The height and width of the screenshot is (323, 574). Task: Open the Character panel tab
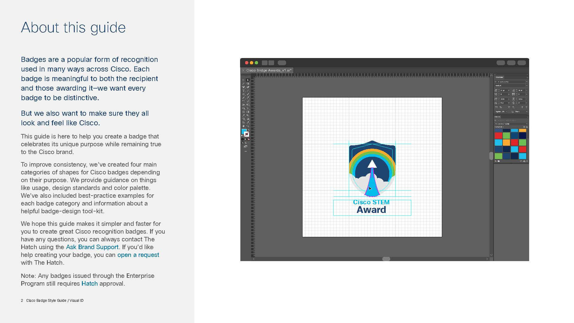500,77
